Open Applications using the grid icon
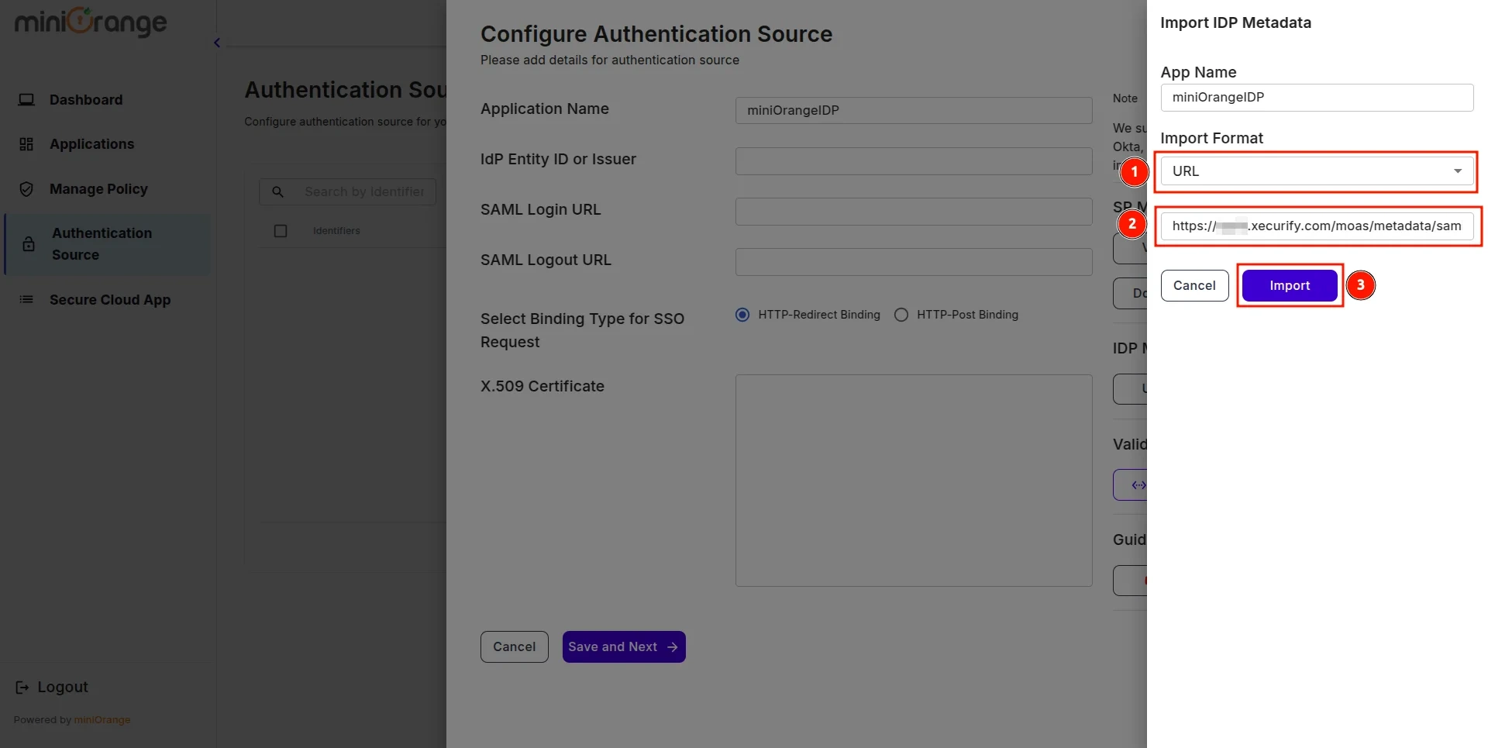Viewport: 1488px width, 748px height. 26,143
